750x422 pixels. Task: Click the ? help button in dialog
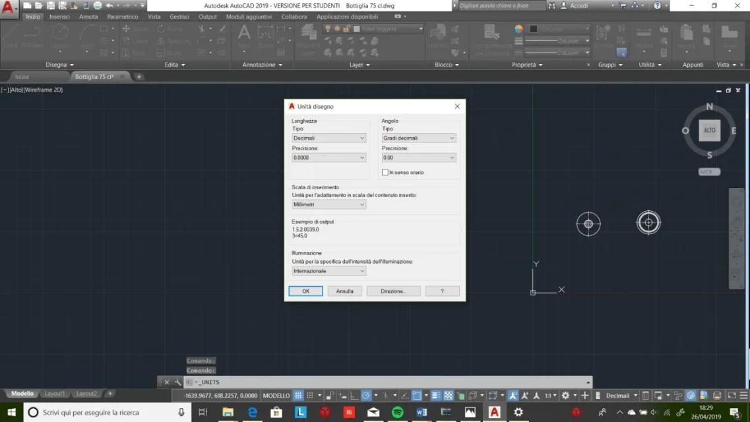pos(443,291)
